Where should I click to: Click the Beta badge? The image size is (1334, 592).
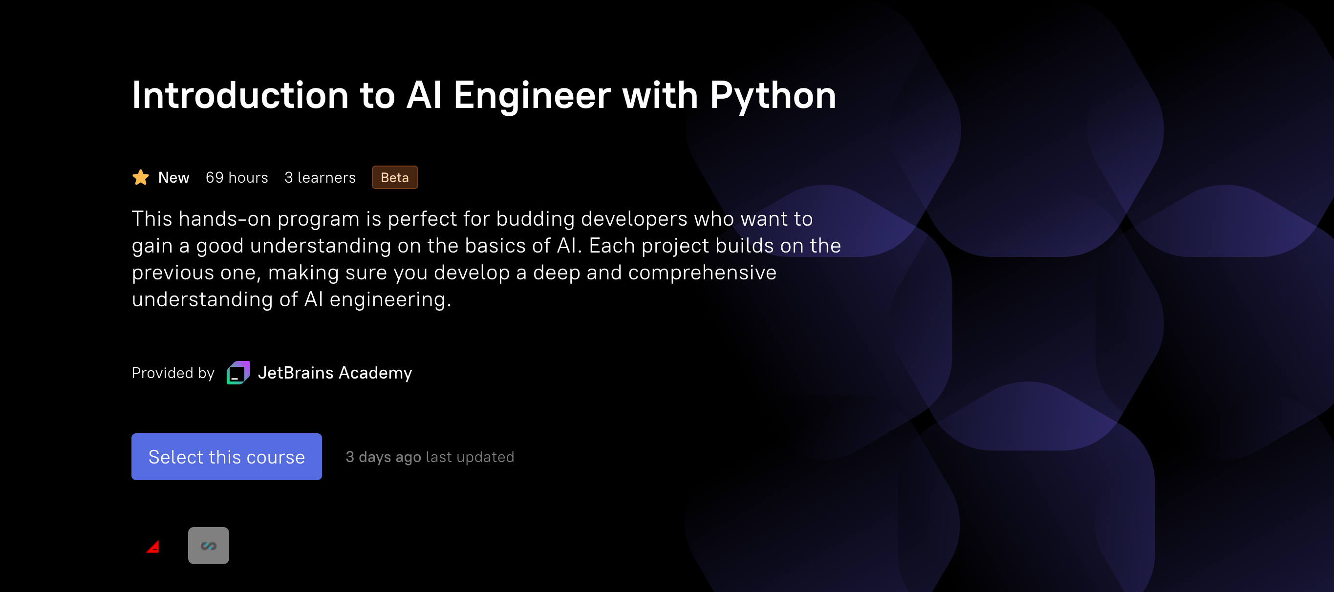coord(395,177)
